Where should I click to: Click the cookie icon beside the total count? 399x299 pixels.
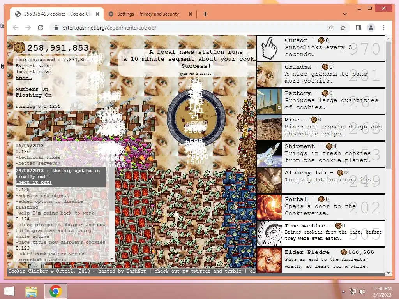(x=19, y=47)
